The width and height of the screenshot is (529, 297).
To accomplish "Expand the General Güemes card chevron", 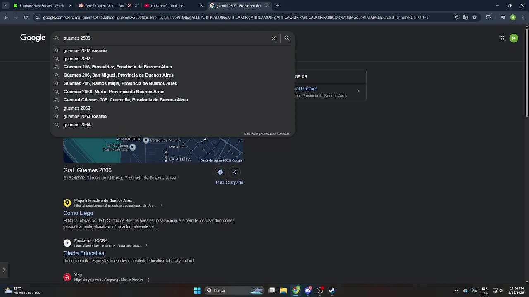I will (358, 91).
